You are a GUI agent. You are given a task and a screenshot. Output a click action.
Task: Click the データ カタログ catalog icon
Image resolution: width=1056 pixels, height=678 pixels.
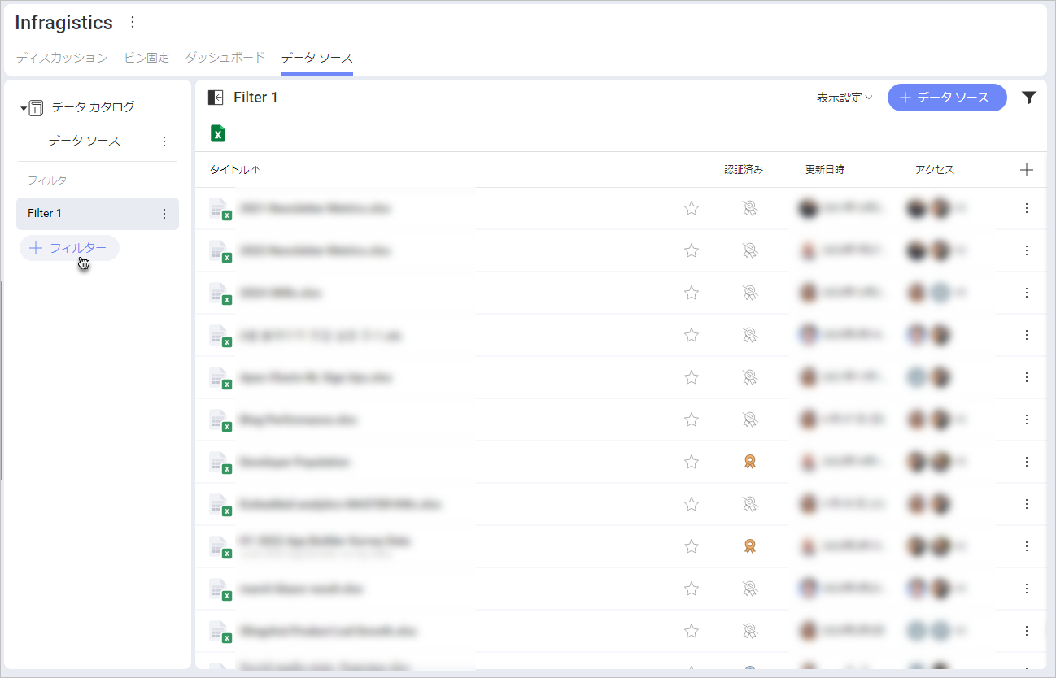(36, 107)
